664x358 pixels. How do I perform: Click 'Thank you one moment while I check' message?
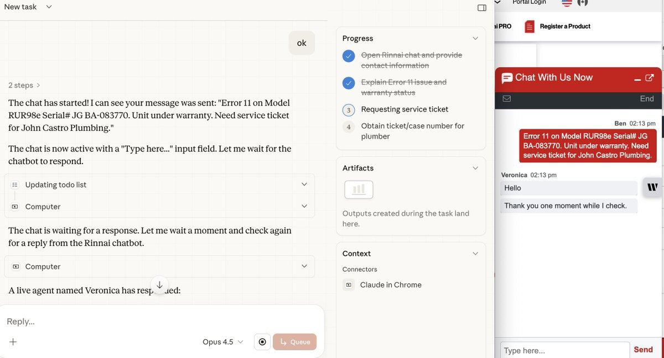tap(569, 206)
